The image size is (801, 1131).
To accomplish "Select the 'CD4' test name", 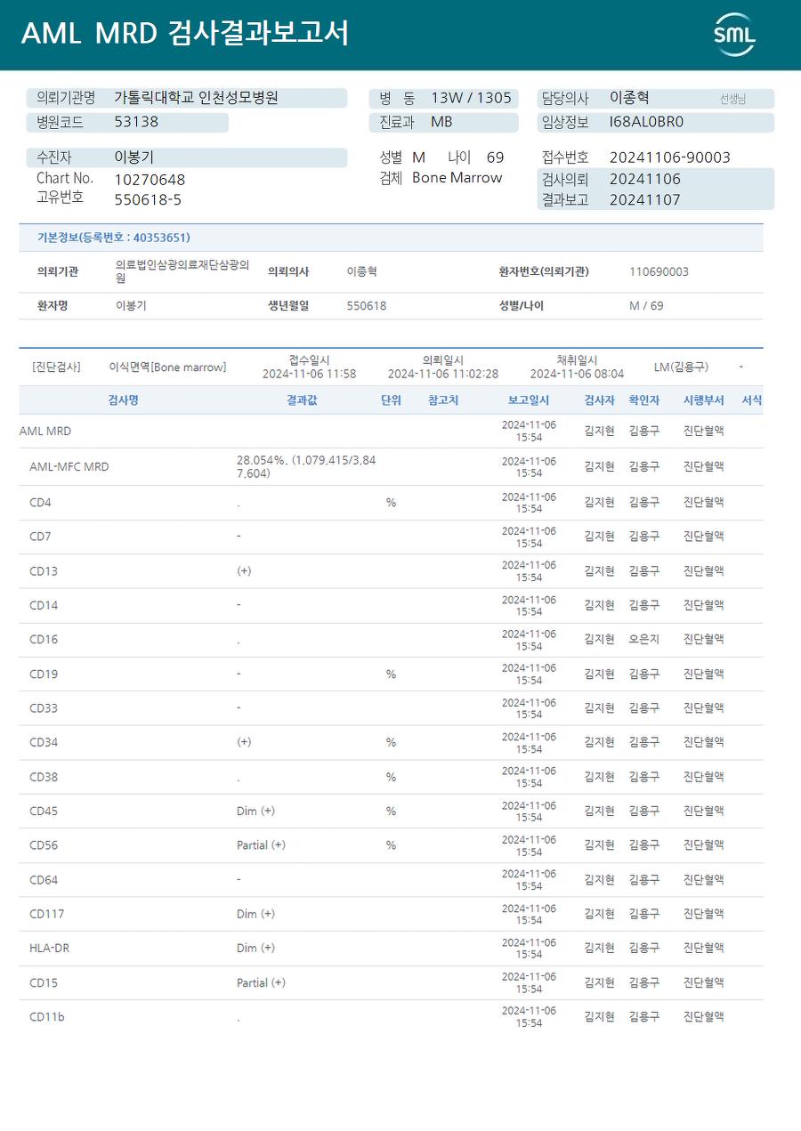I will coord(40,503).
